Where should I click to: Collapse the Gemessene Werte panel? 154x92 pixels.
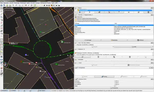(75, 79)
